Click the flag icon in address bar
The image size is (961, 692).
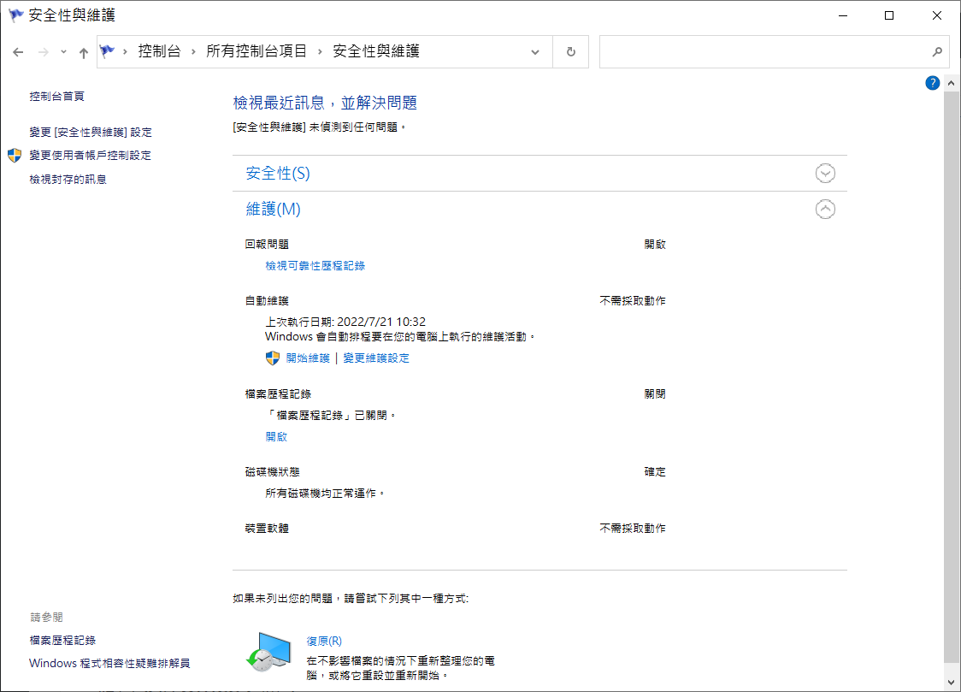108,51
